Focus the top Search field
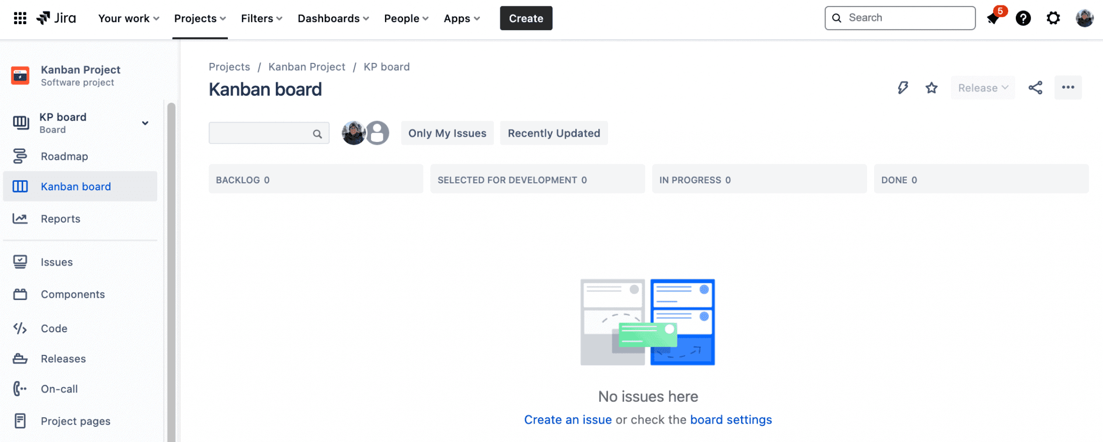1103x442 pixels. [900, 18]
